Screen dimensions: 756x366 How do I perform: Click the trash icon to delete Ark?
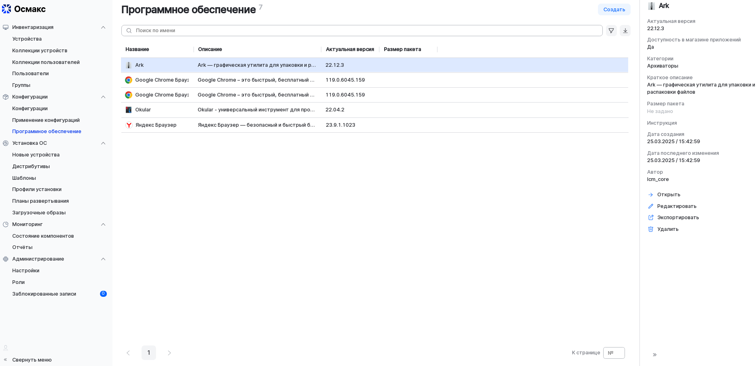(650, 229)
